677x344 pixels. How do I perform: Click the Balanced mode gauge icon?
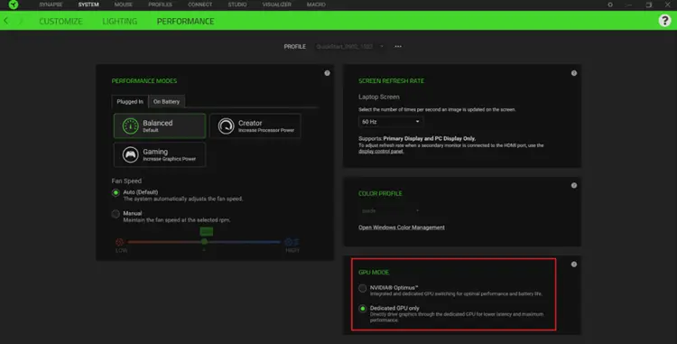point(130,126)
